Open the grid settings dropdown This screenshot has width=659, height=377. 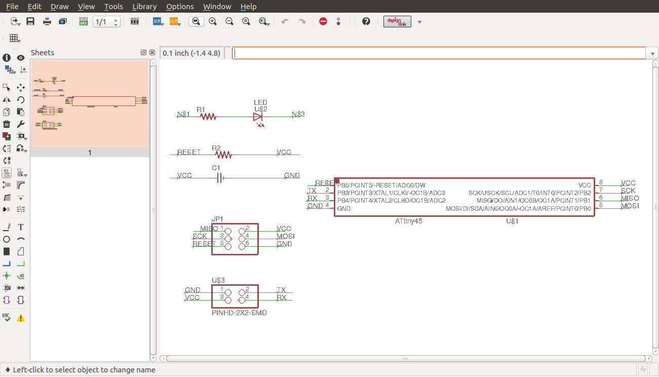(x=14, y=39)
